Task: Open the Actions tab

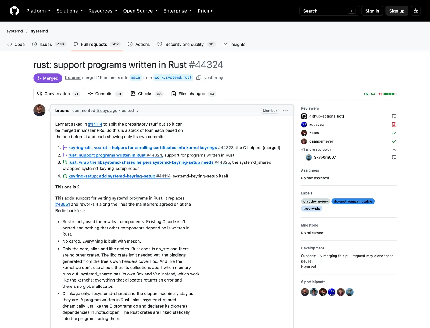Action: (x=139, y=44)
